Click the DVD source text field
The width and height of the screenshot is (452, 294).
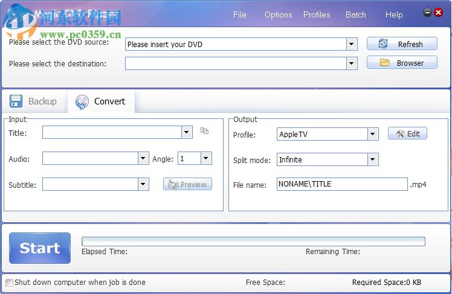click(236, 44)
